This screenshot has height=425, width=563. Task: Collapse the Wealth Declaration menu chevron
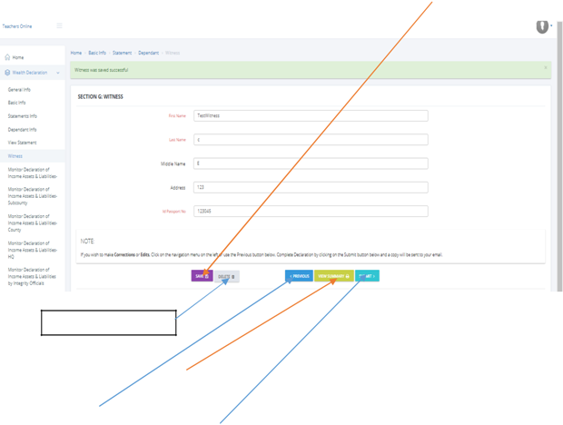[58, 73]
